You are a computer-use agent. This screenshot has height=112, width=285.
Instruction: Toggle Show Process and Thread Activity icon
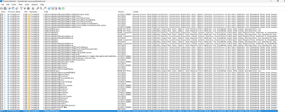coord(59,8)
